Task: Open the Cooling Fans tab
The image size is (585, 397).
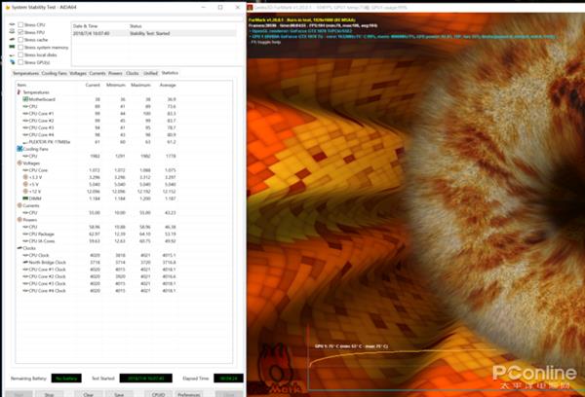Action: 55,73
